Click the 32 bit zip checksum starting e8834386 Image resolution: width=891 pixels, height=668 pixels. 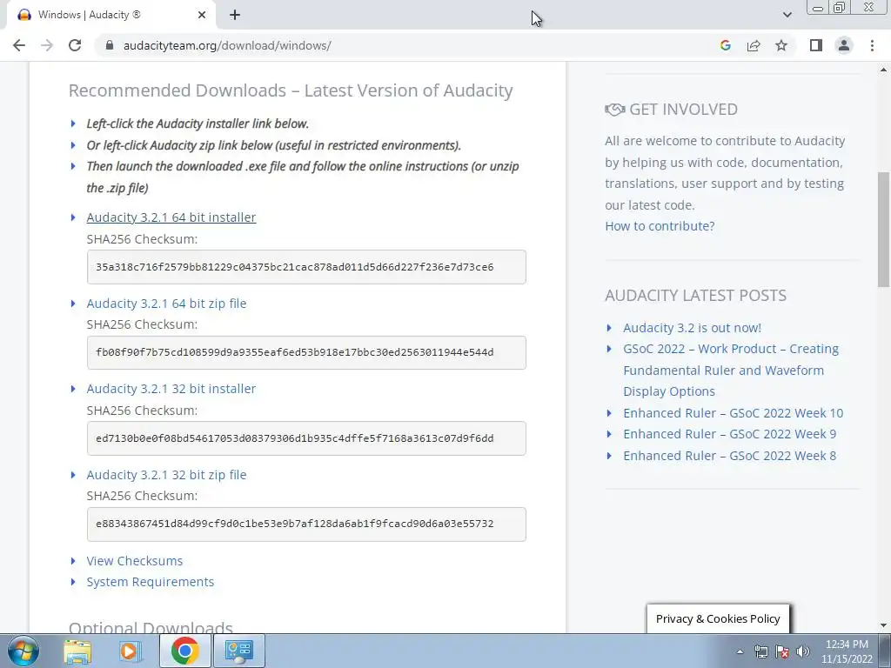tap(306, 524)
